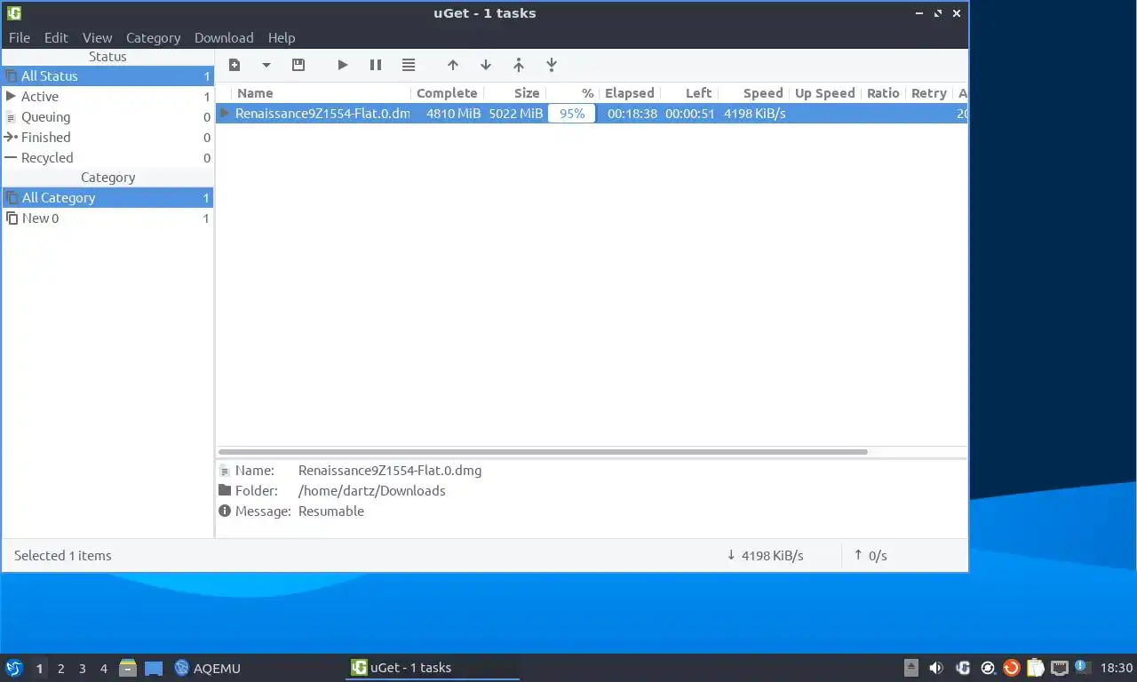Switch to workspace 2 in the pager

pyautogui.click(x=60, y=669)
